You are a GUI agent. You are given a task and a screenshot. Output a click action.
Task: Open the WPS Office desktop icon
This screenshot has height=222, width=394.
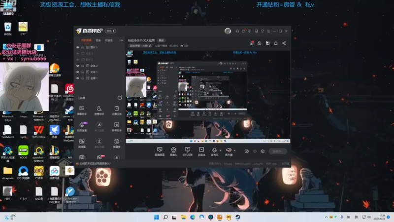point(39,132)
